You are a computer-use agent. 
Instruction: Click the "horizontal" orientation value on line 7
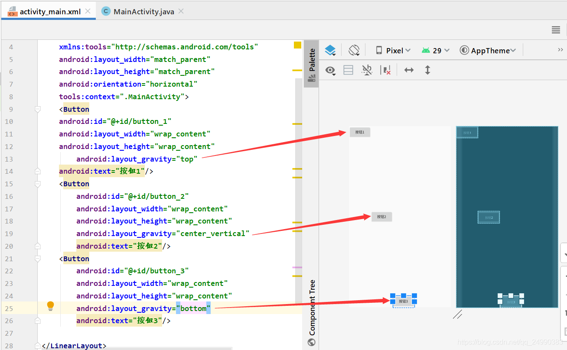[171, 84]
